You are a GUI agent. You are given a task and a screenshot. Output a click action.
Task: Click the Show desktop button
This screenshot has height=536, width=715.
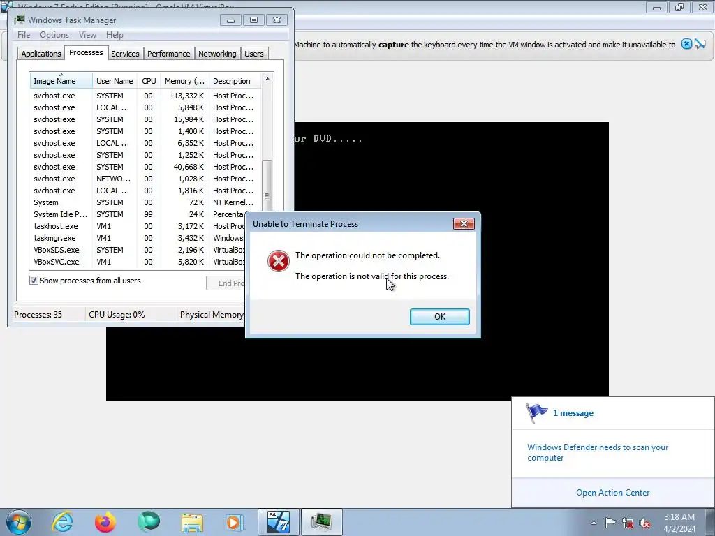pos(710,522)
